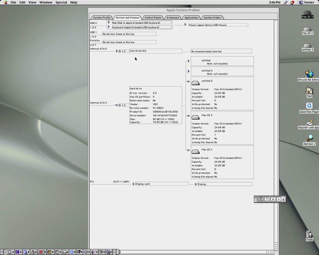Open the Help menu
This screenshot has height=255, width=319.
74,2
